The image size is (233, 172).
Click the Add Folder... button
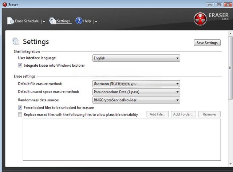pyautogui.click(x=183, y=114)
